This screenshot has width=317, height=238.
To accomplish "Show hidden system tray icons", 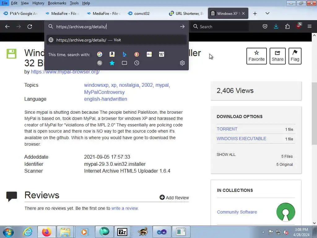I will pyautogui.click(x=263, y=232).
